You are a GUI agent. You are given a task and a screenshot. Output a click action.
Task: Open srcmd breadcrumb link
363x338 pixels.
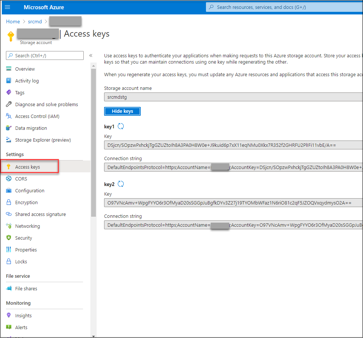pyautogui.click(x=35, y=21)
